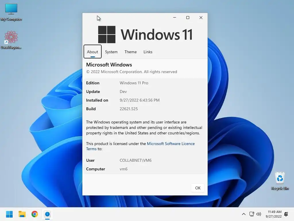Open the Windows Start menu
The image size is (294, 221).
pyautogui.click(x=9, y=214)
